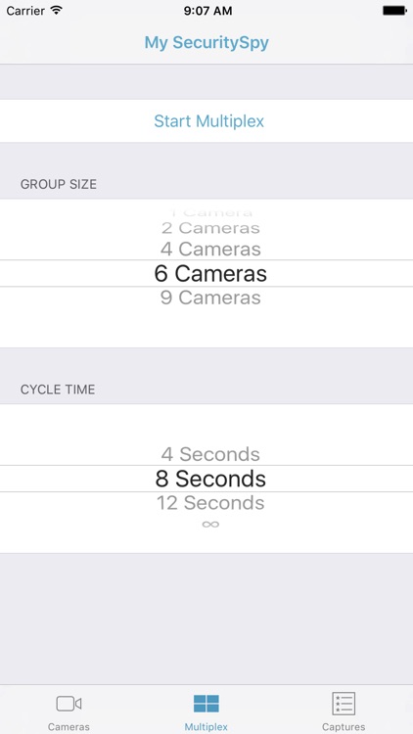Choose 9 Cameras in group size picker
This screenshot has width=413, height=734.
tap(210, 298)
